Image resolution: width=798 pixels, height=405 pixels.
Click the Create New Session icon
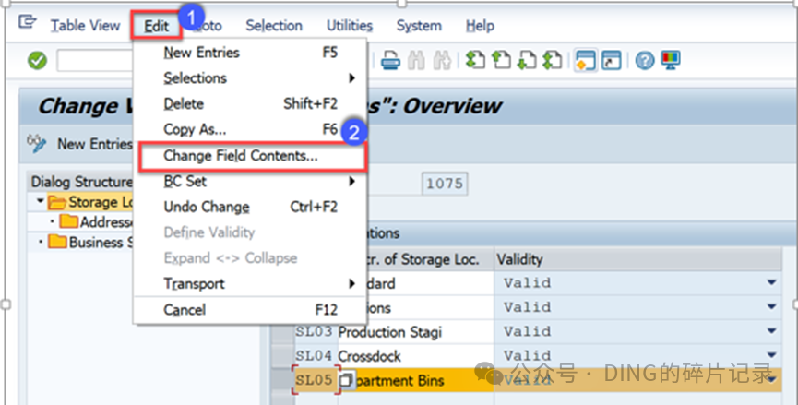pos(585,61)
